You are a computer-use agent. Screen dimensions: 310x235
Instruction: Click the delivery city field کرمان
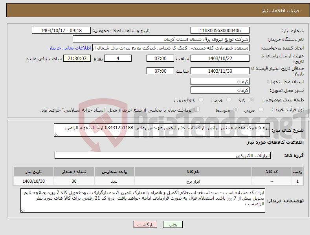[x=220, y=90]
